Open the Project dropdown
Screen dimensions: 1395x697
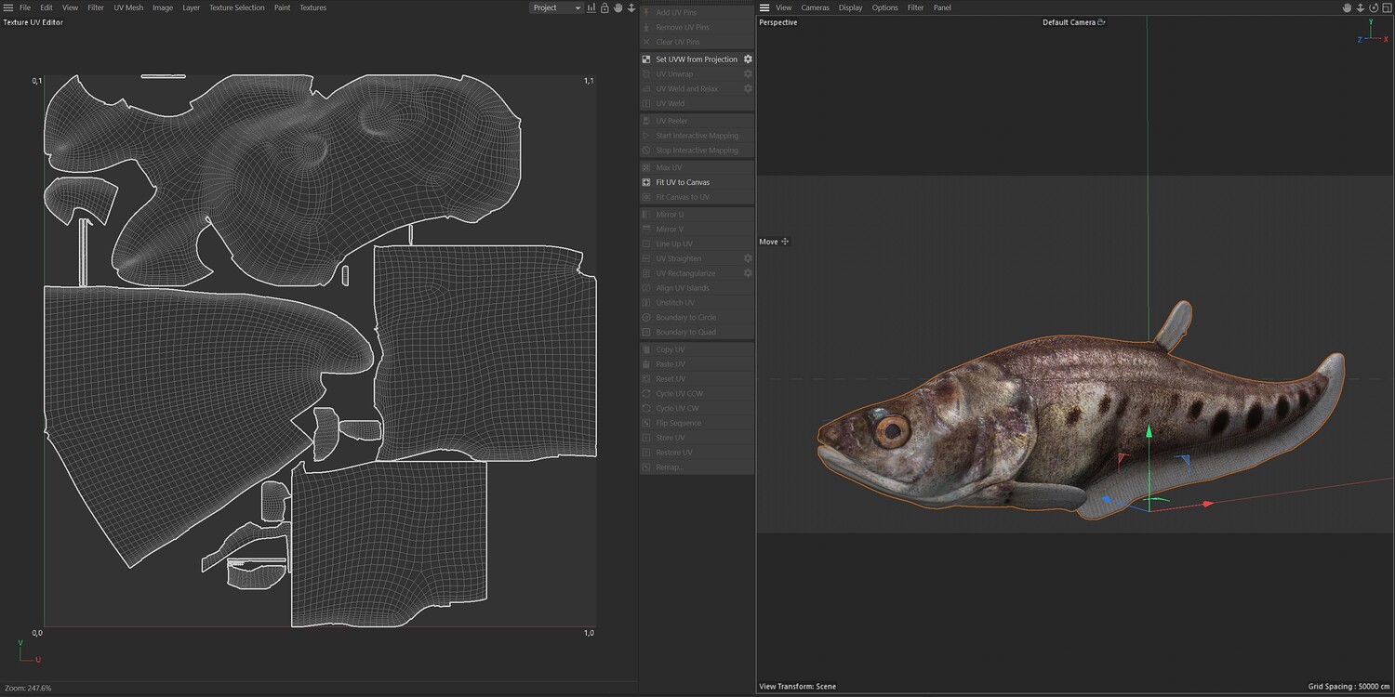click(556, 7)
